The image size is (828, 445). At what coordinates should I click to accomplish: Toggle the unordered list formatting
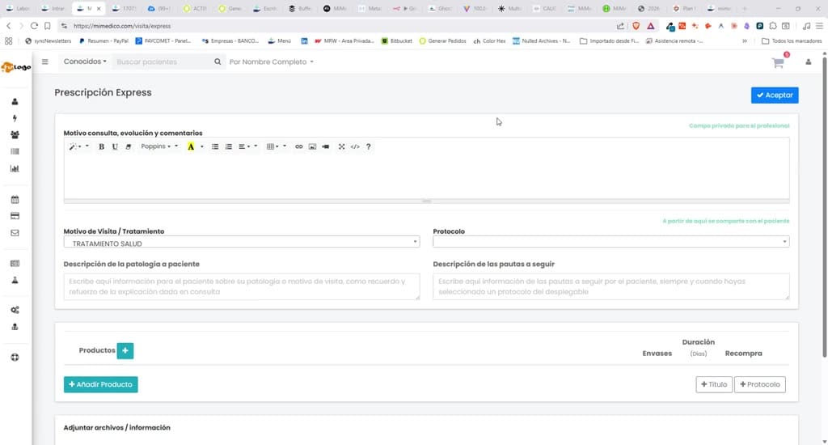(215, 146)
